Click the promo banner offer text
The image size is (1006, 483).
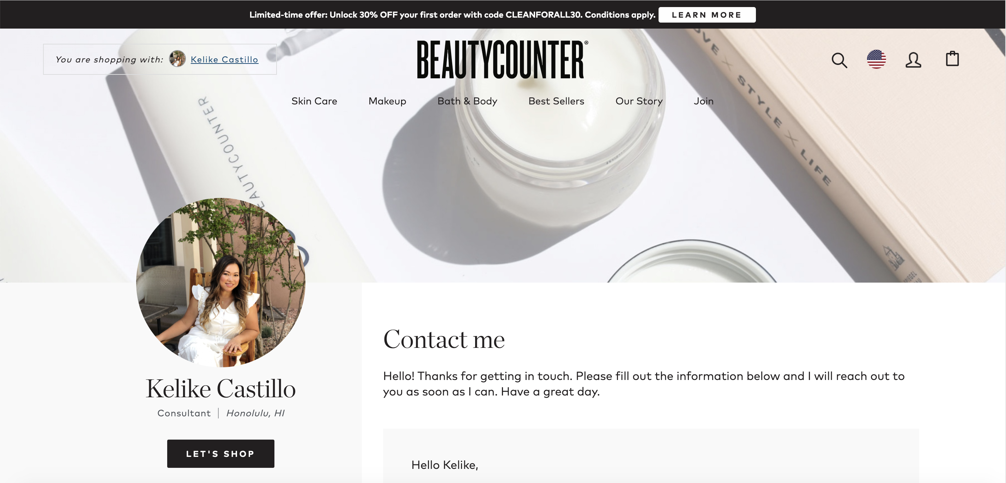[452, 15]
